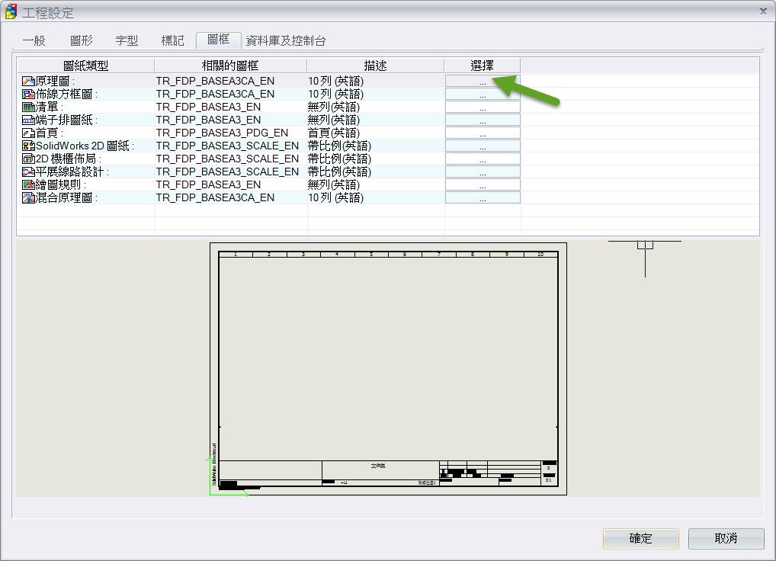Select TR_FDP_BASEA3_PDG_EN title block cell

point(223,133)
